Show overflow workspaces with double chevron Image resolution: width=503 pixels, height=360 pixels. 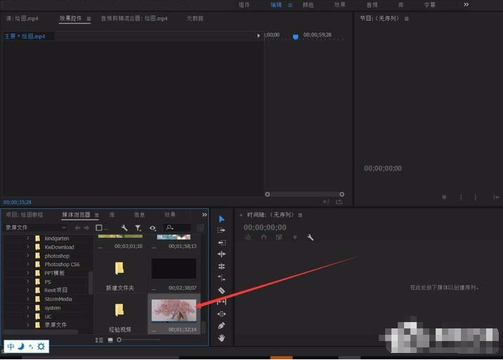pyautogui.click(x=466, y=5)
